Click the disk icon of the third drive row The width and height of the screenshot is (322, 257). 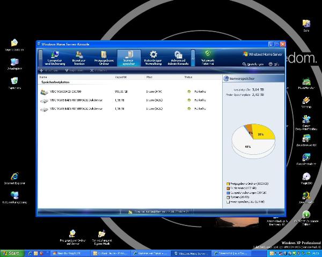point(44,109)
